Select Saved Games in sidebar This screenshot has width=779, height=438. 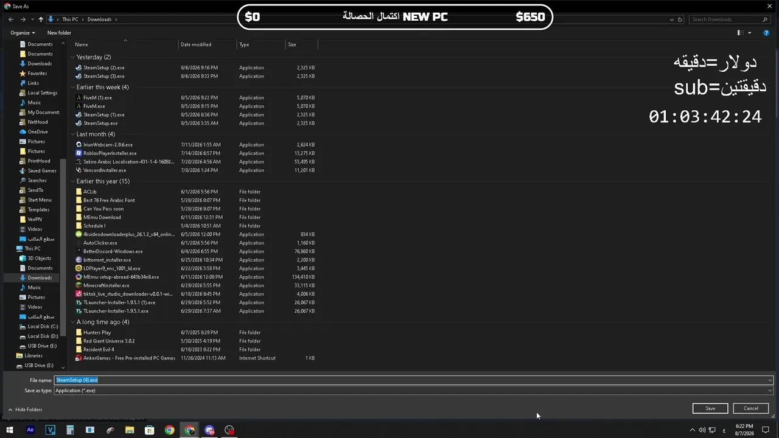(38, 171)
